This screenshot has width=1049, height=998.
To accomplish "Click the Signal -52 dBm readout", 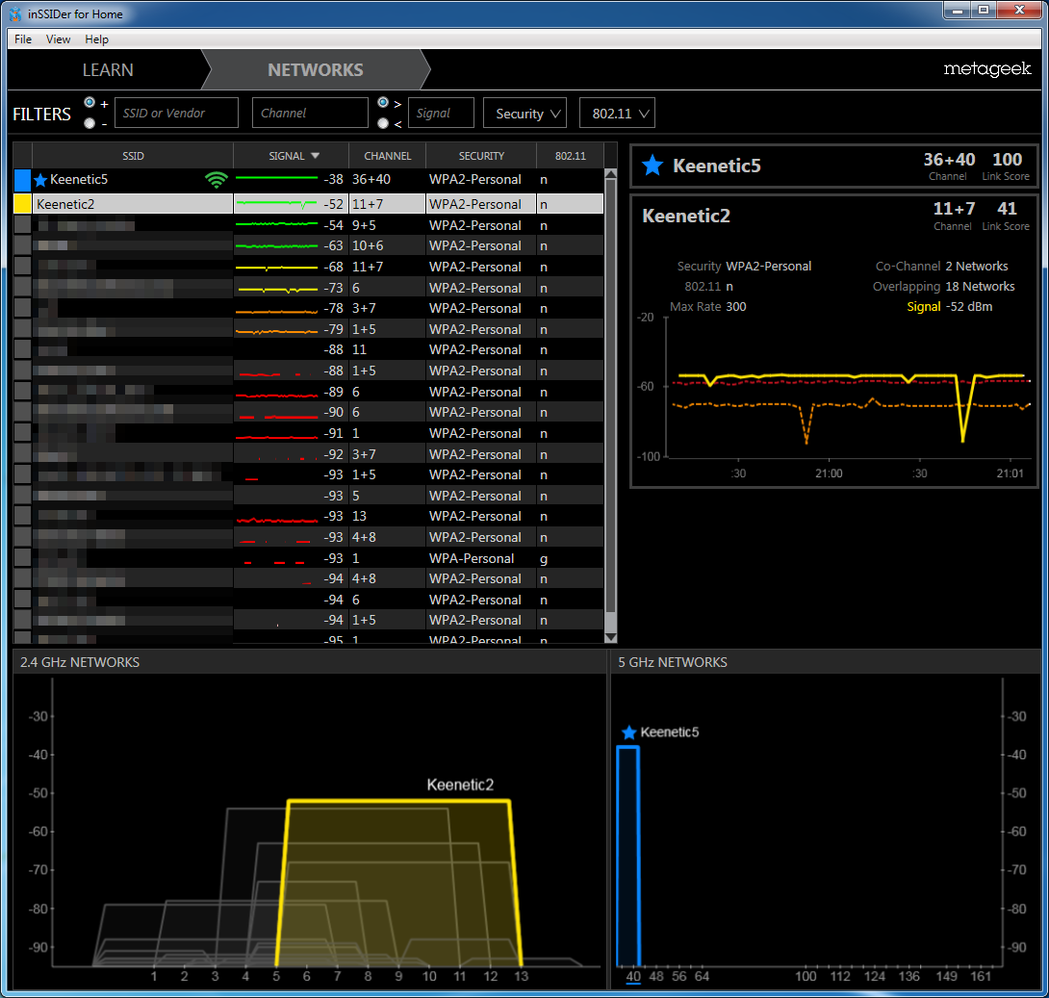I will pos(949,306).
